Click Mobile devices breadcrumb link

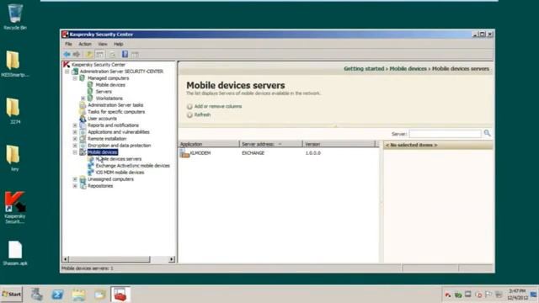pyautogui.click(x=408, y=69)
